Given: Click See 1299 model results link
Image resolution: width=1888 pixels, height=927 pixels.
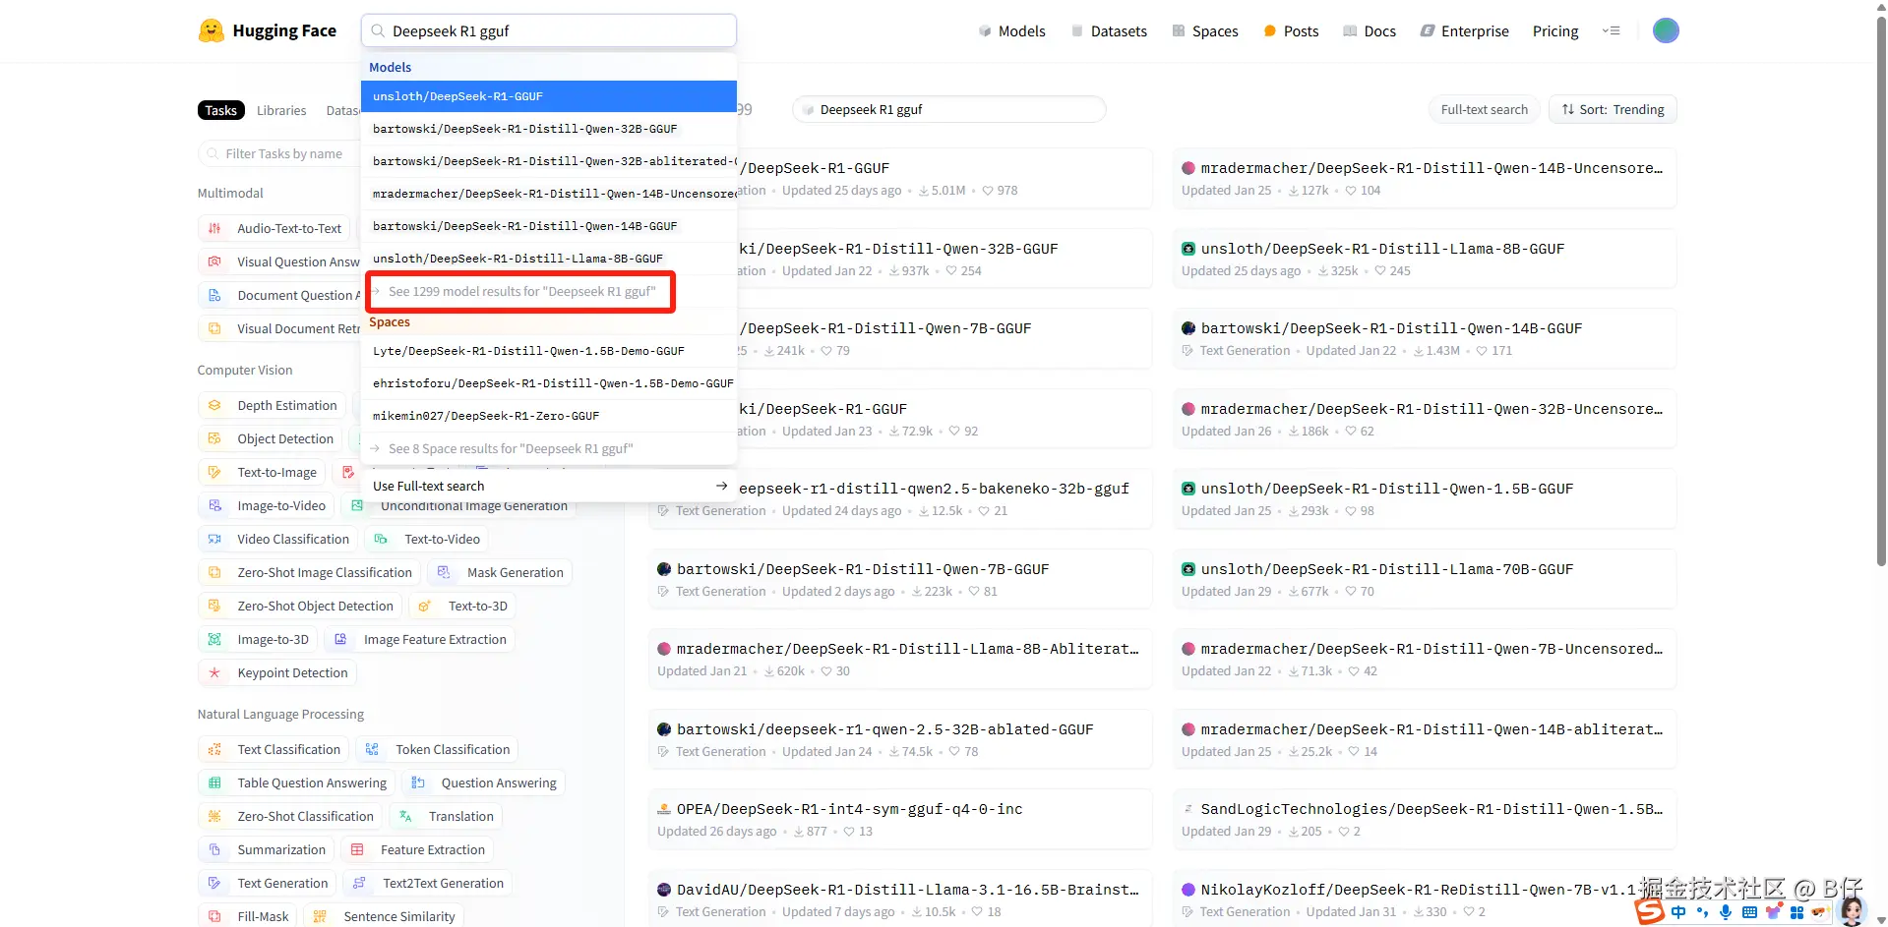Looking at the screenshot, I should [521, 291].
